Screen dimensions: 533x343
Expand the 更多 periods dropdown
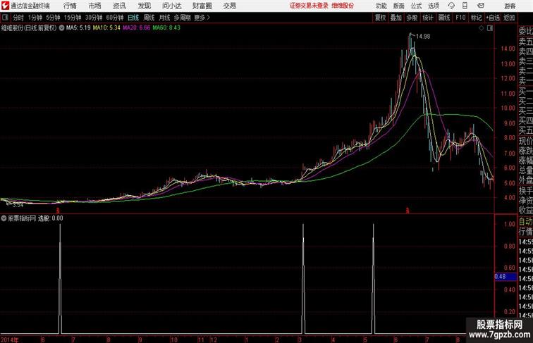202,18
